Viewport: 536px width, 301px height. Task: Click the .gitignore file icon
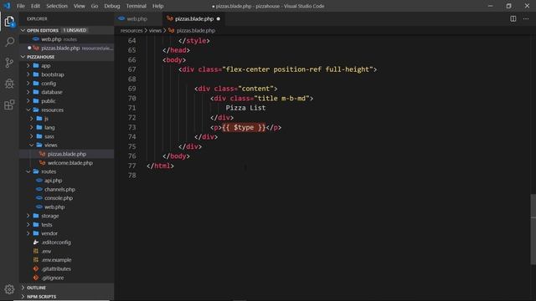(36, 278)
